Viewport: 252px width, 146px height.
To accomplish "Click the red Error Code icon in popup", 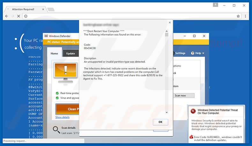I will pos(191,137).
